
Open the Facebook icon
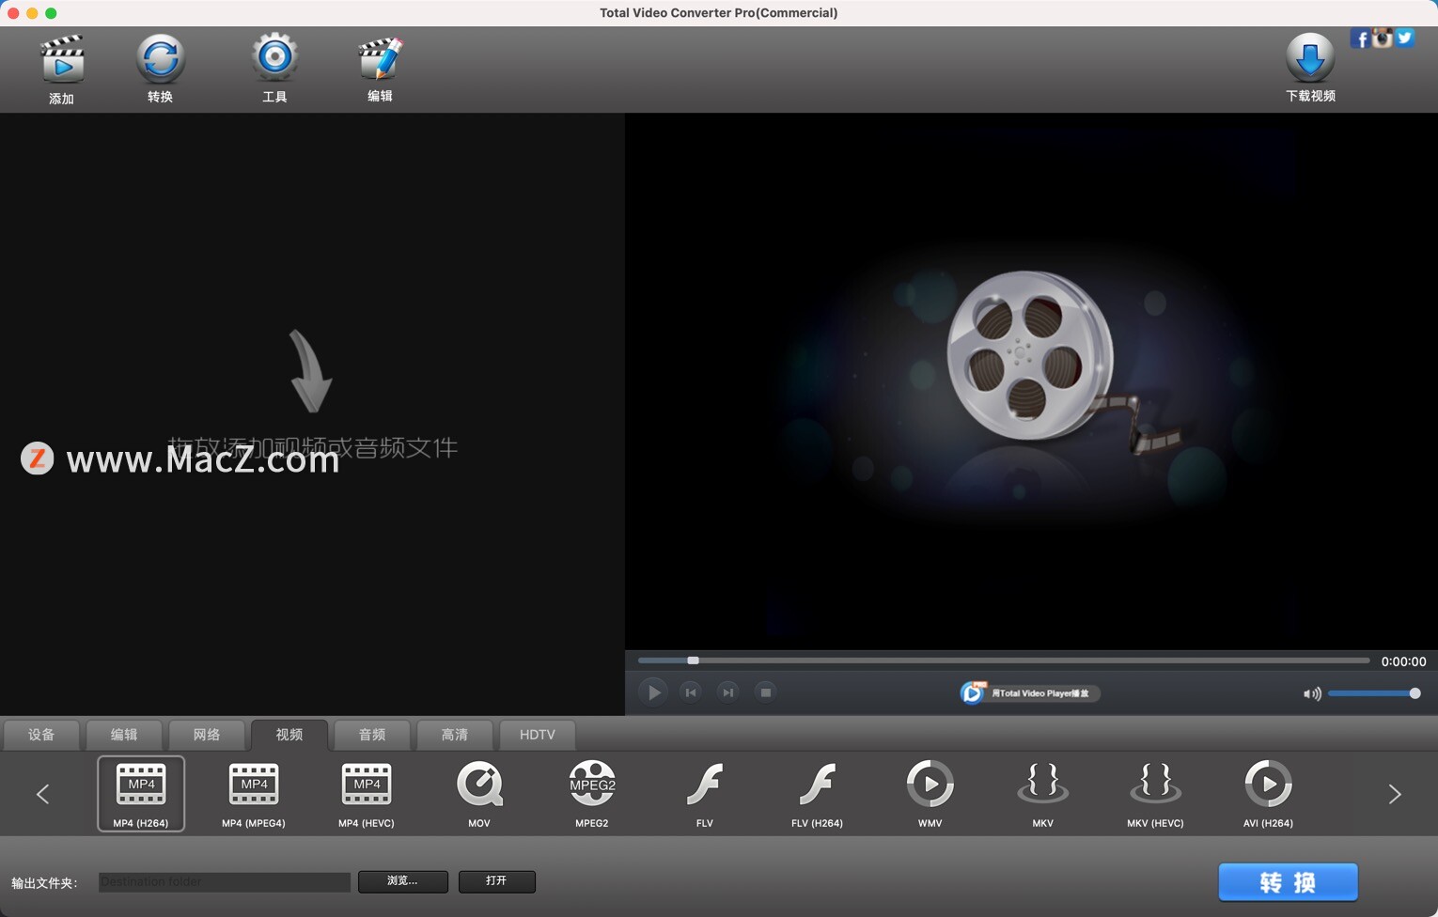point(1359,38)
